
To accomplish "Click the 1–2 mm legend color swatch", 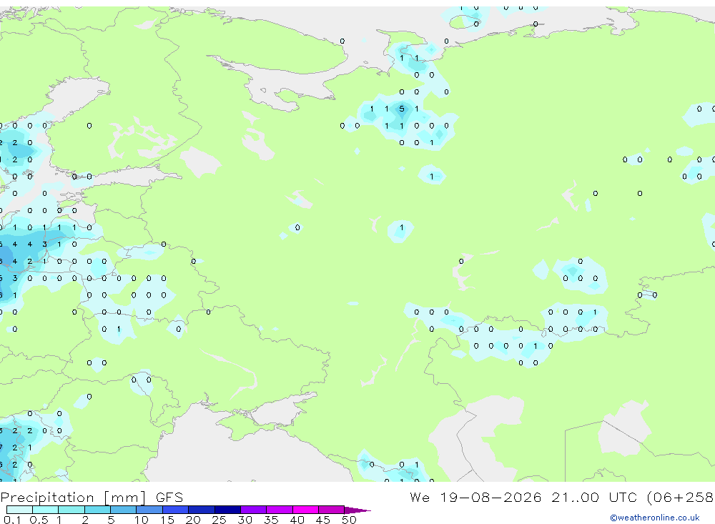I will click(x=71, y=510).
